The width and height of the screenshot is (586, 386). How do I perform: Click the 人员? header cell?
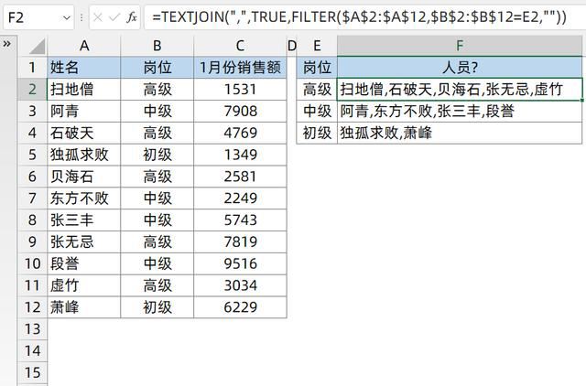pos(459,67)
